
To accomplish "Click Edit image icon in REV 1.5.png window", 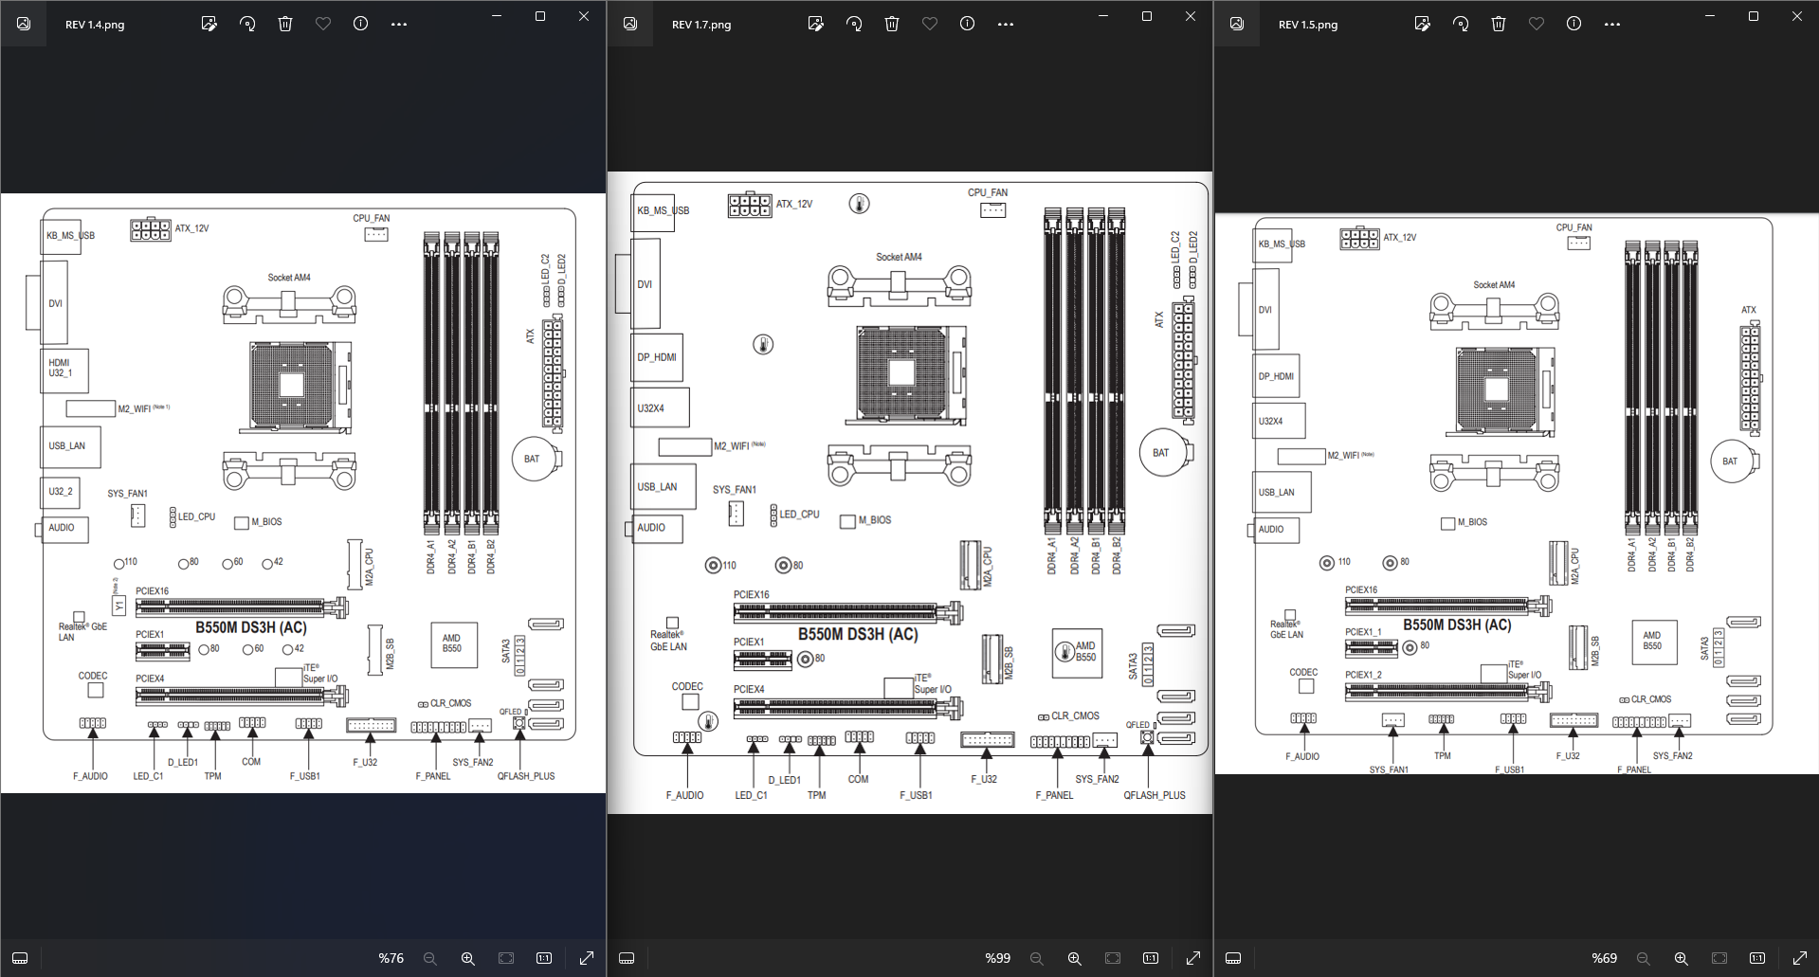I will coord(1423,24).
